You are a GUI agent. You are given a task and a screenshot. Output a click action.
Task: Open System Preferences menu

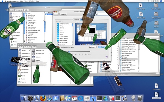[11, 1]
